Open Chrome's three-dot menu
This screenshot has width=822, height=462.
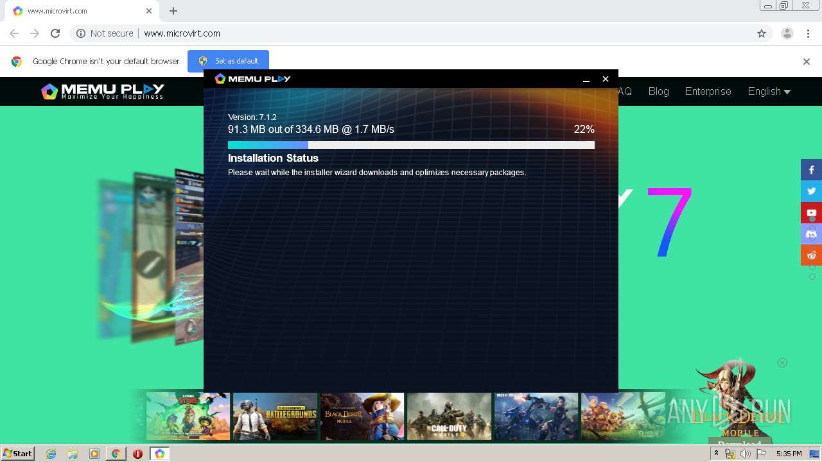(807, 33)
